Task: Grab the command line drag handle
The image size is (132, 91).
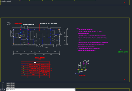Action: [x=1, y=90]
